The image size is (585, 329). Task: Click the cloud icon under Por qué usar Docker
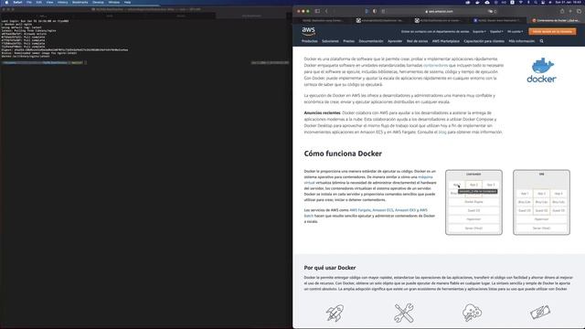472,313
